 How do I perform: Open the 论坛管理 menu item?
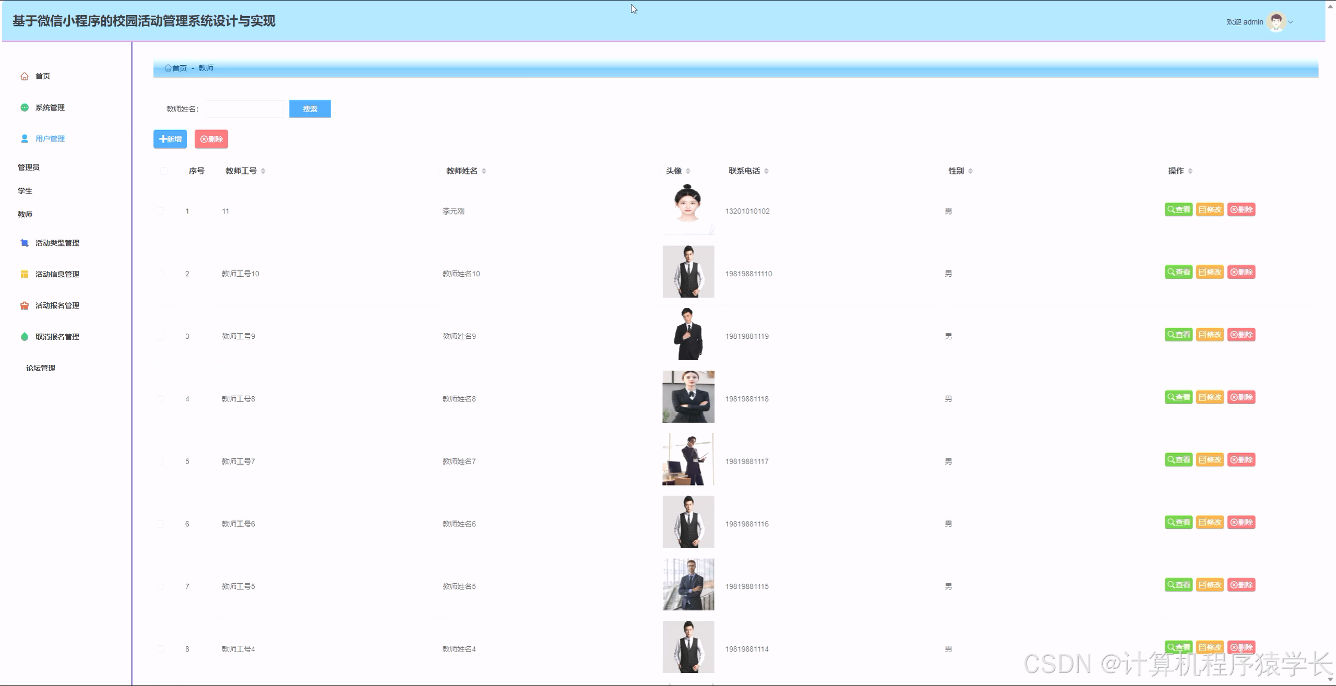coord(41,369)
